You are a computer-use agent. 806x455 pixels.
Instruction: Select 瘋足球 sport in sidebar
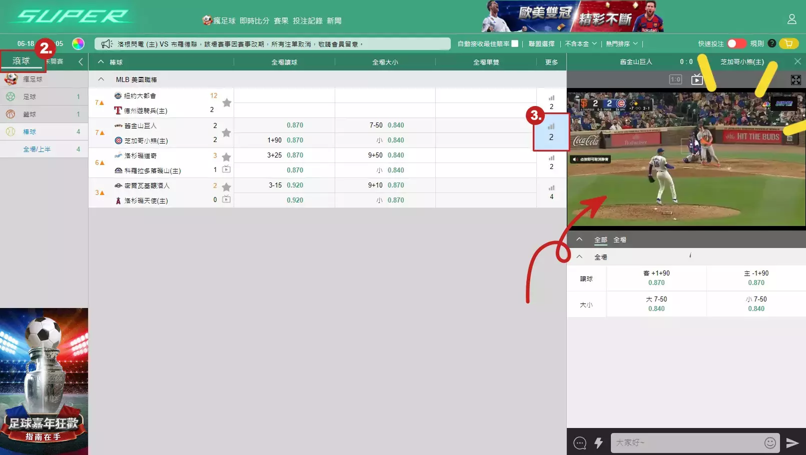click(44, 79)
